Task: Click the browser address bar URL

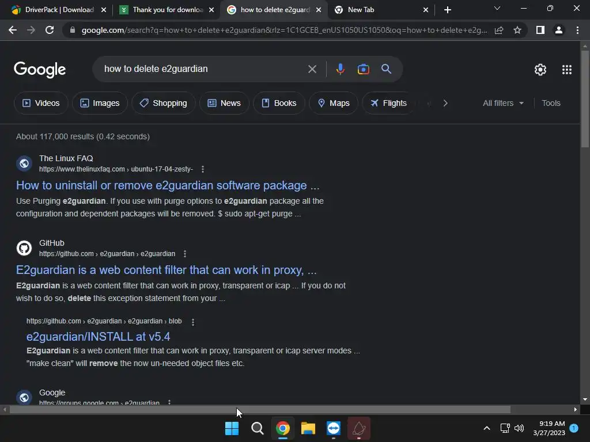Action: click(284, 30)
